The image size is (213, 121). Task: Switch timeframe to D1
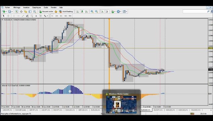pyautogui.click(x=61, y=16)
